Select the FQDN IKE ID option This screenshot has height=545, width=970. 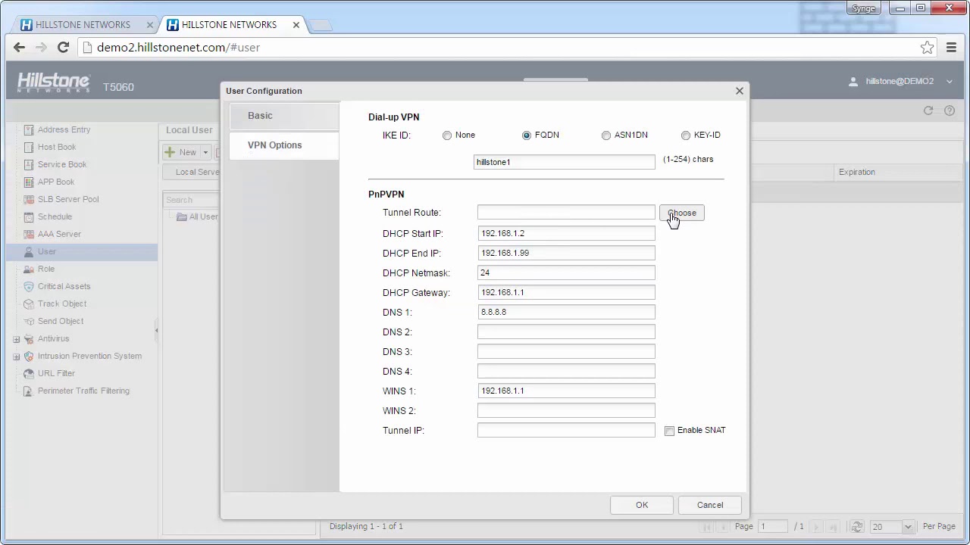(x=527, y=135)
